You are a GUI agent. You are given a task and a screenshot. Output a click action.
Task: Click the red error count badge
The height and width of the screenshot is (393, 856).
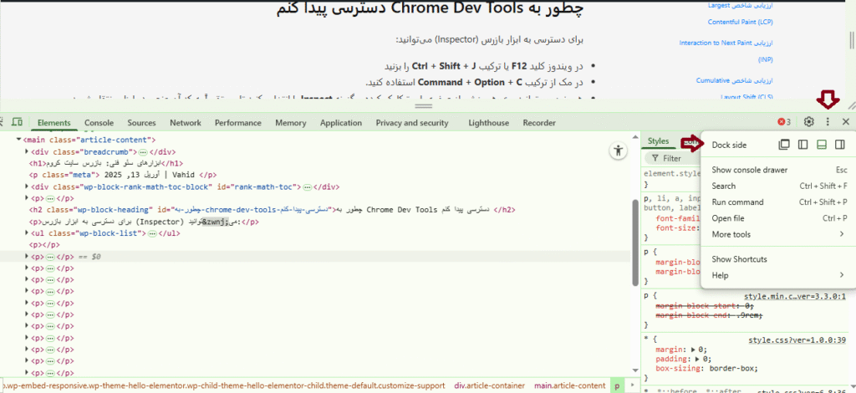tap(784, 122)
